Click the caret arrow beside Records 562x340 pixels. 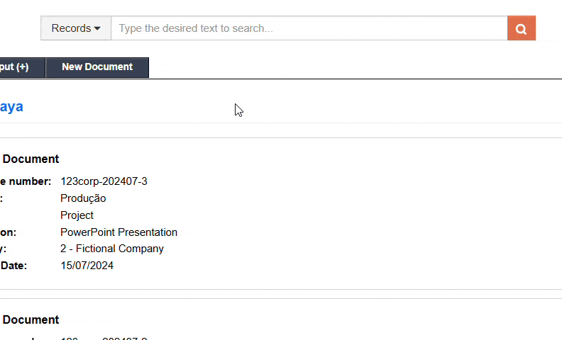(97, 28)
